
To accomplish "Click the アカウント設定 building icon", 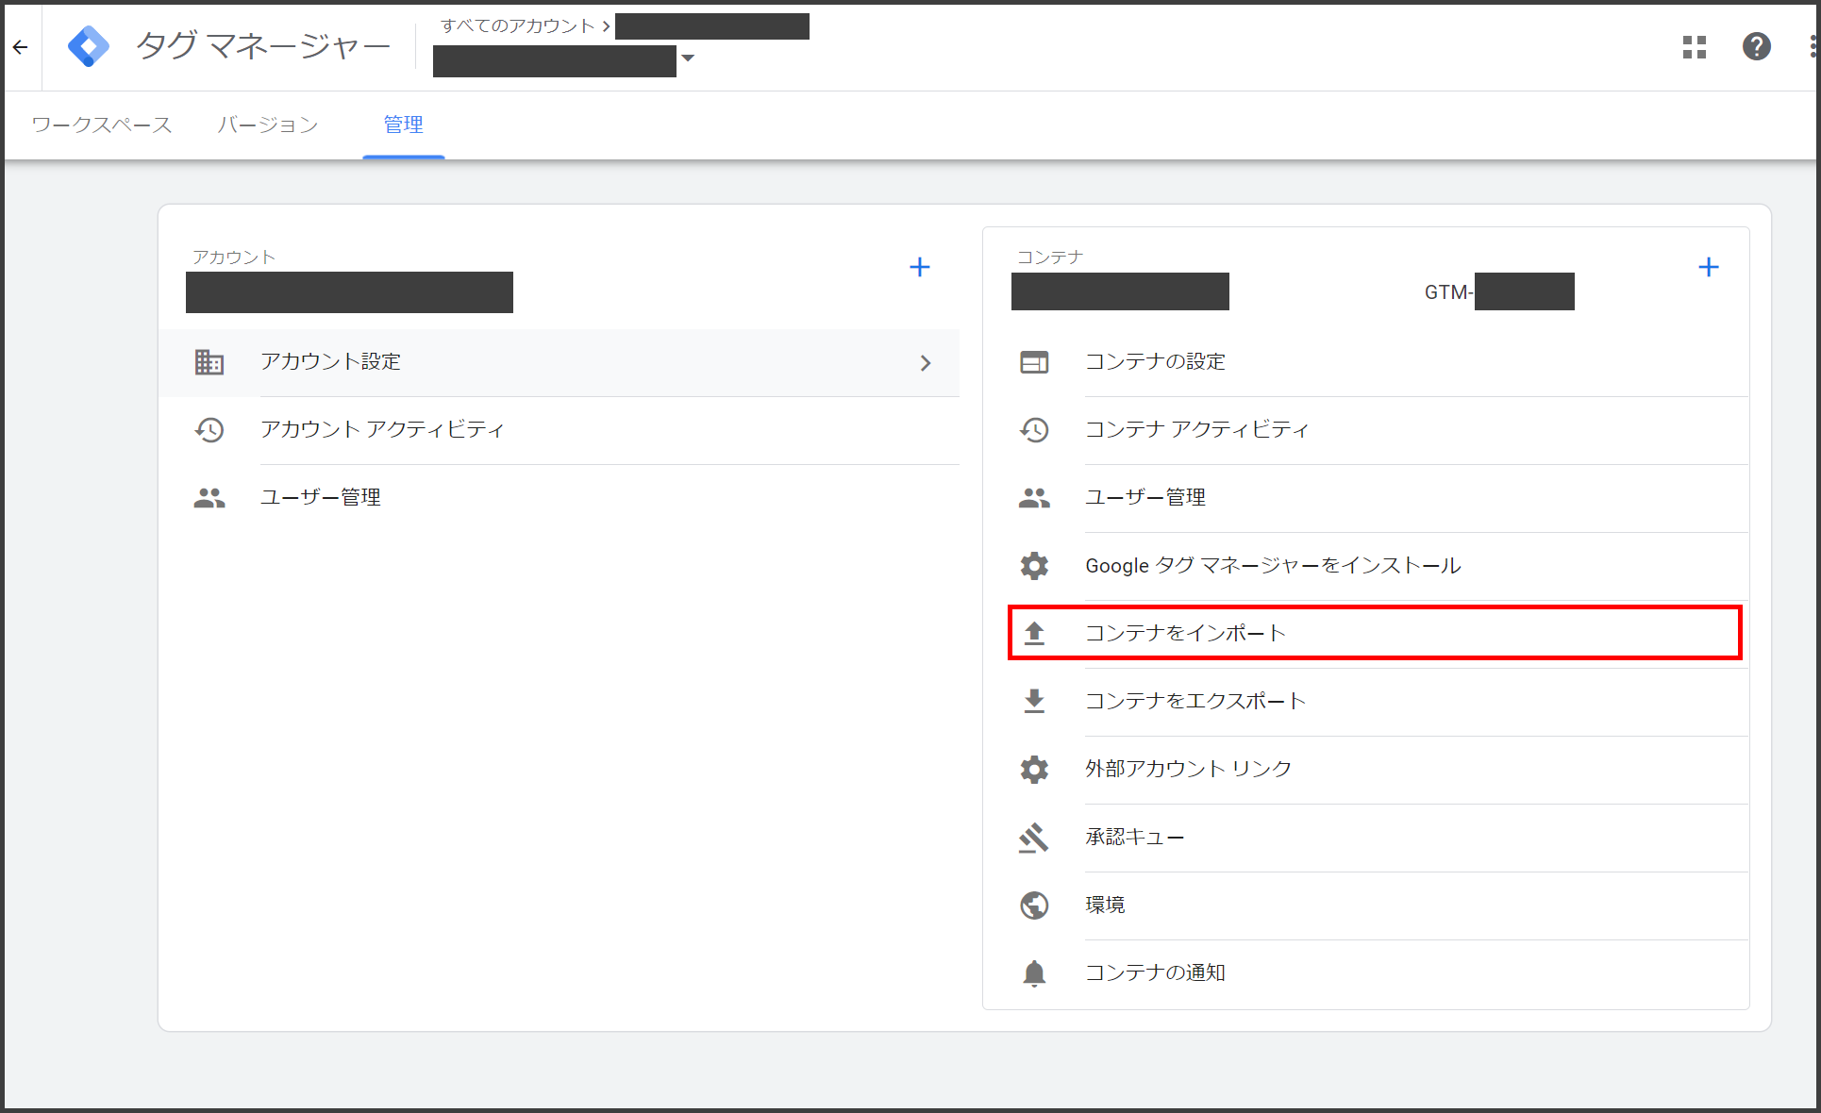I will (209, 362).
